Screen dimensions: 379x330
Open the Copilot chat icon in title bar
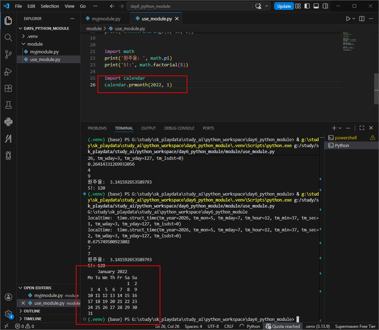[x=258, y=6]
